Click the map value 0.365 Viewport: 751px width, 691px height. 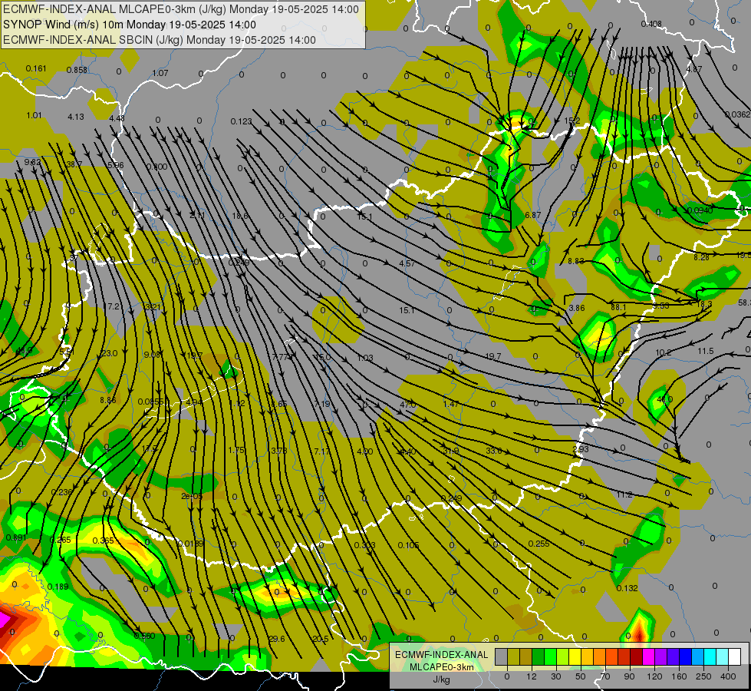coord(103,541)
